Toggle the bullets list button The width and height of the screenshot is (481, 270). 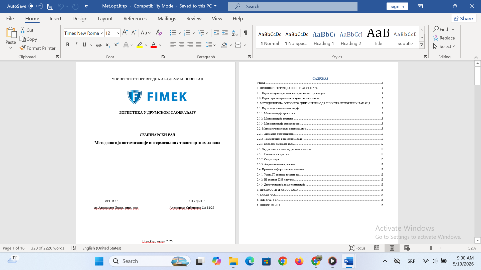(x=173, y=32)
